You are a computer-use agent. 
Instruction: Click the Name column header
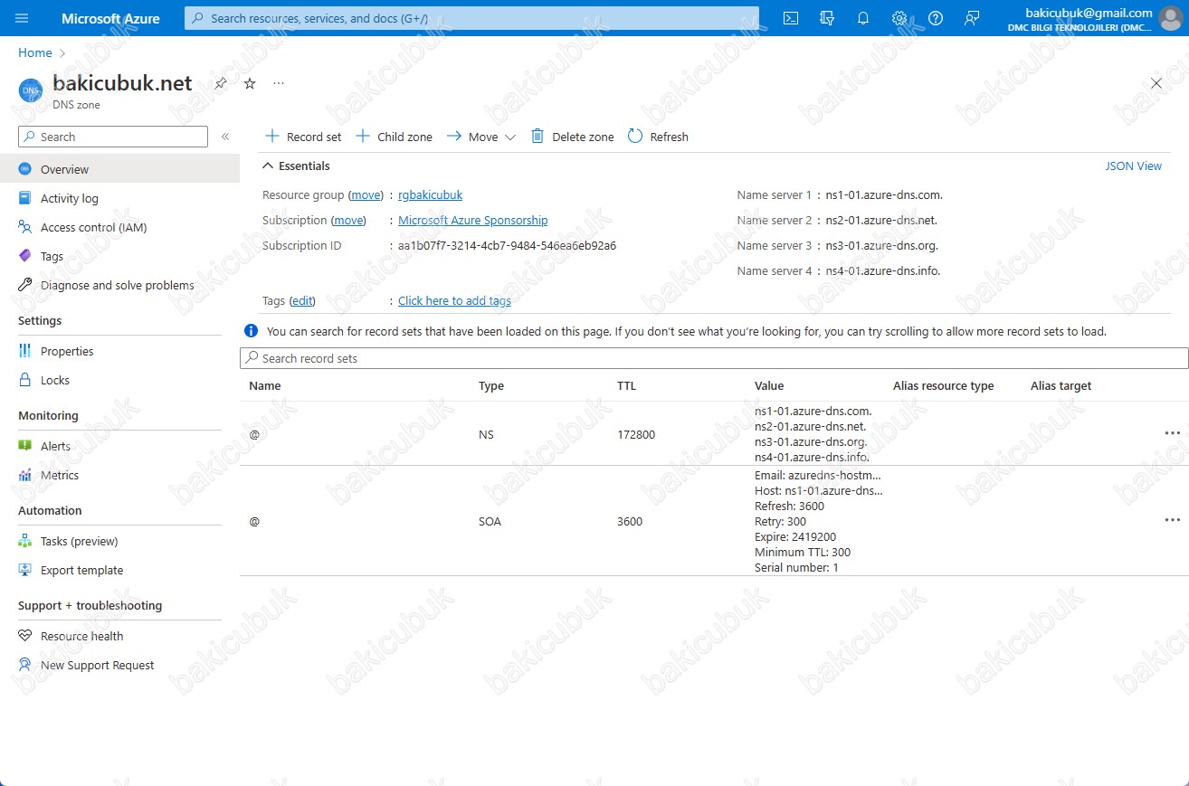pos(265,385)
